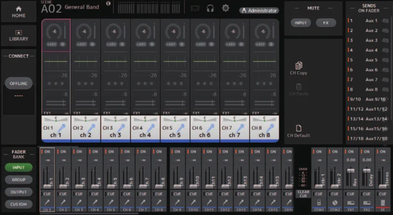Image resolution: width=393 pixels, height=215 pixels.
Task: Toggle +48V phantom power on channel 1
Action: click(x=52, y=44)
